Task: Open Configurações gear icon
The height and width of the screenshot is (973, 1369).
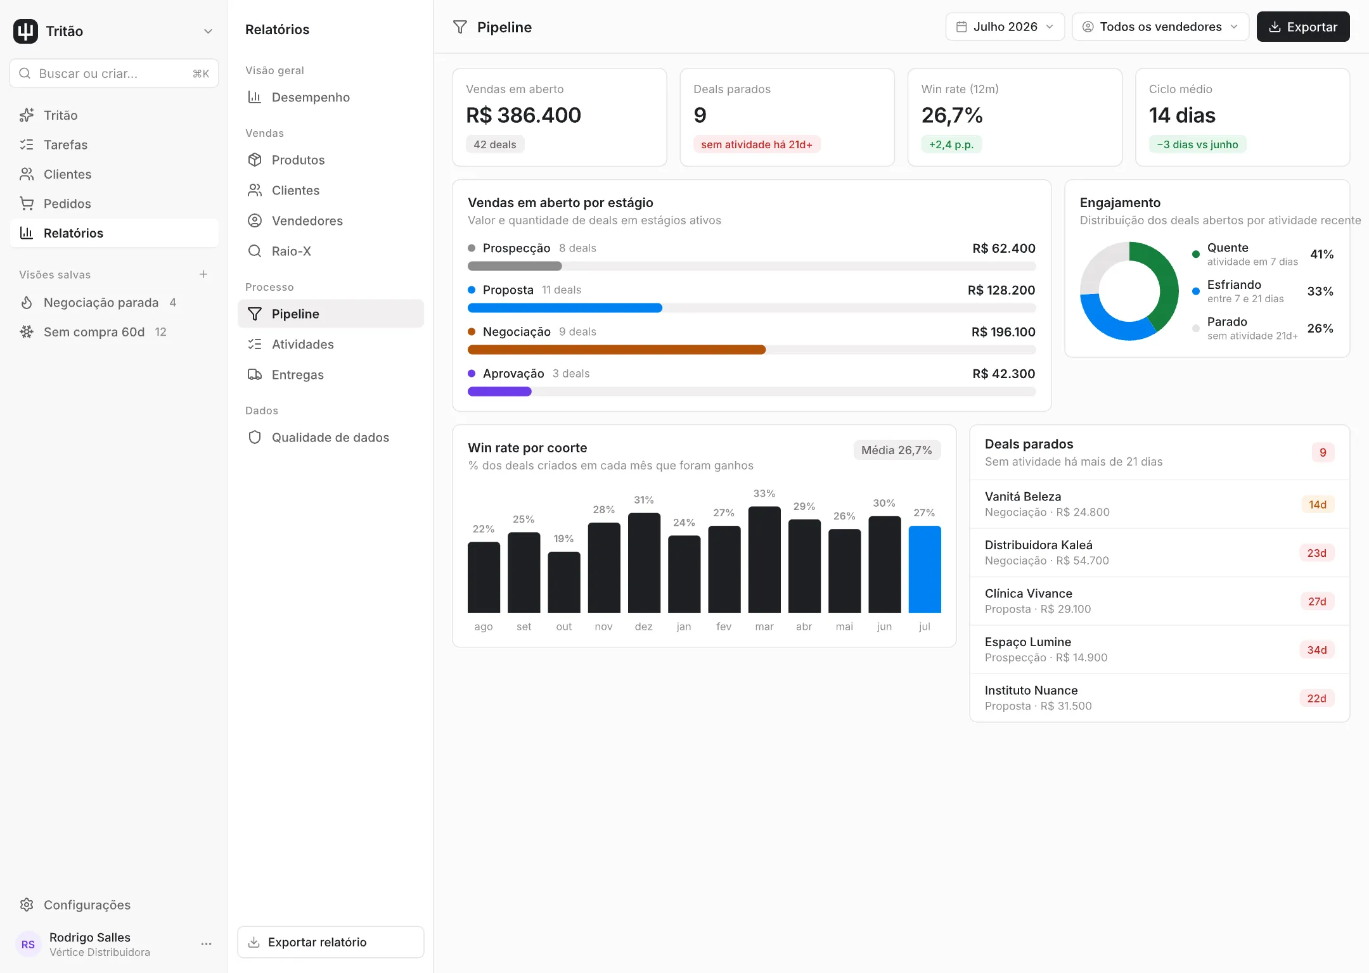Action: tap(27, 905)
